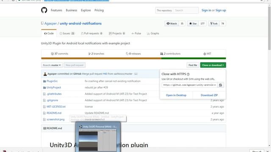View the 2 branches link
The height and width of the screenshot is (152, 271).
pos(96,54)
